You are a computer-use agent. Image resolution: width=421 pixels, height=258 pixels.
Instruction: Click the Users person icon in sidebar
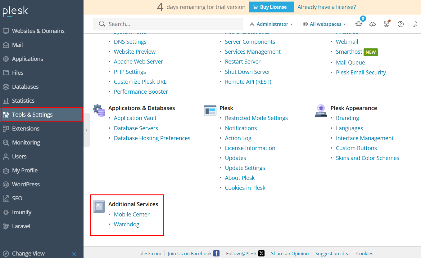(x=6, y=157)
